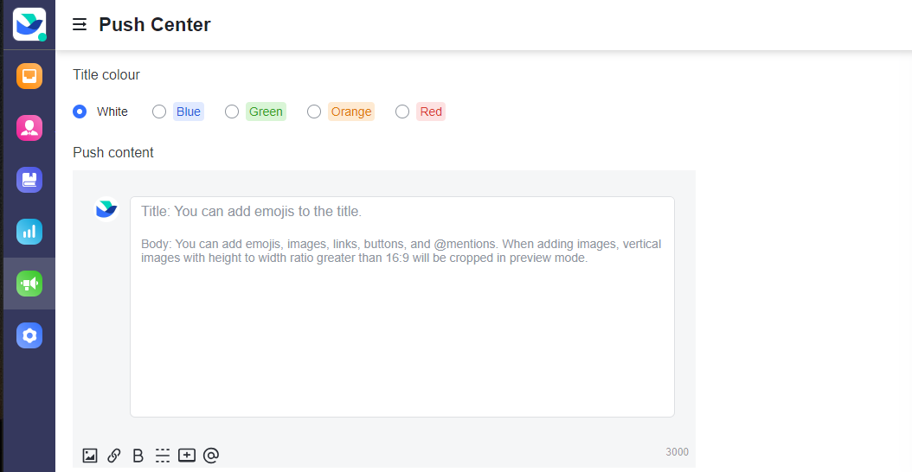Select the Blue title colour radio
The height and width of the screenshot is (472, 912).
point(159,112)
